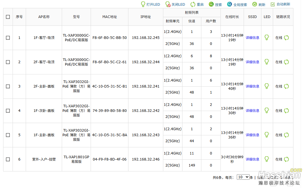Viewport: 308px width, 188px height.
Task: Click IP address 192.168.32.243
Action: point(146,135)
